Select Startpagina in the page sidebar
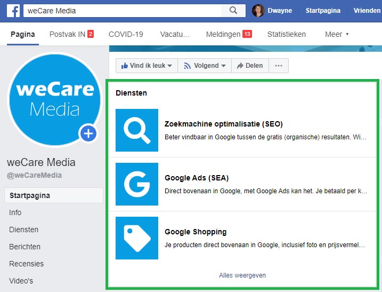 (54, 195)
